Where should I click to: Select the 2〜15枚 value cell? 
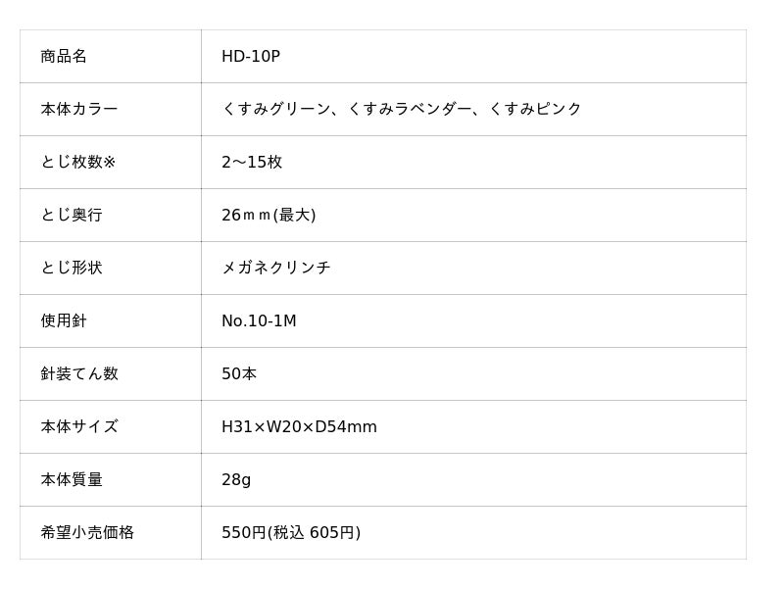(x=252, y=163)
